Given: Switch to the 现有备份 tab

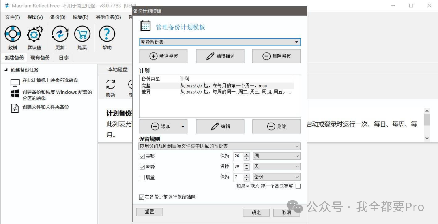Looking at the screenshot, I should (x=40, y=58).
